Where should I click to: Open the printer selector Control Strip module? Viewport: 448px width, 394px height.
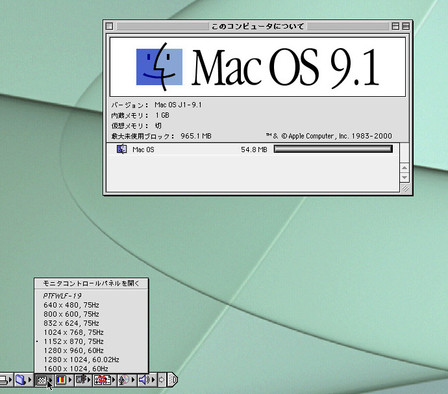click(x=4, y=380)
